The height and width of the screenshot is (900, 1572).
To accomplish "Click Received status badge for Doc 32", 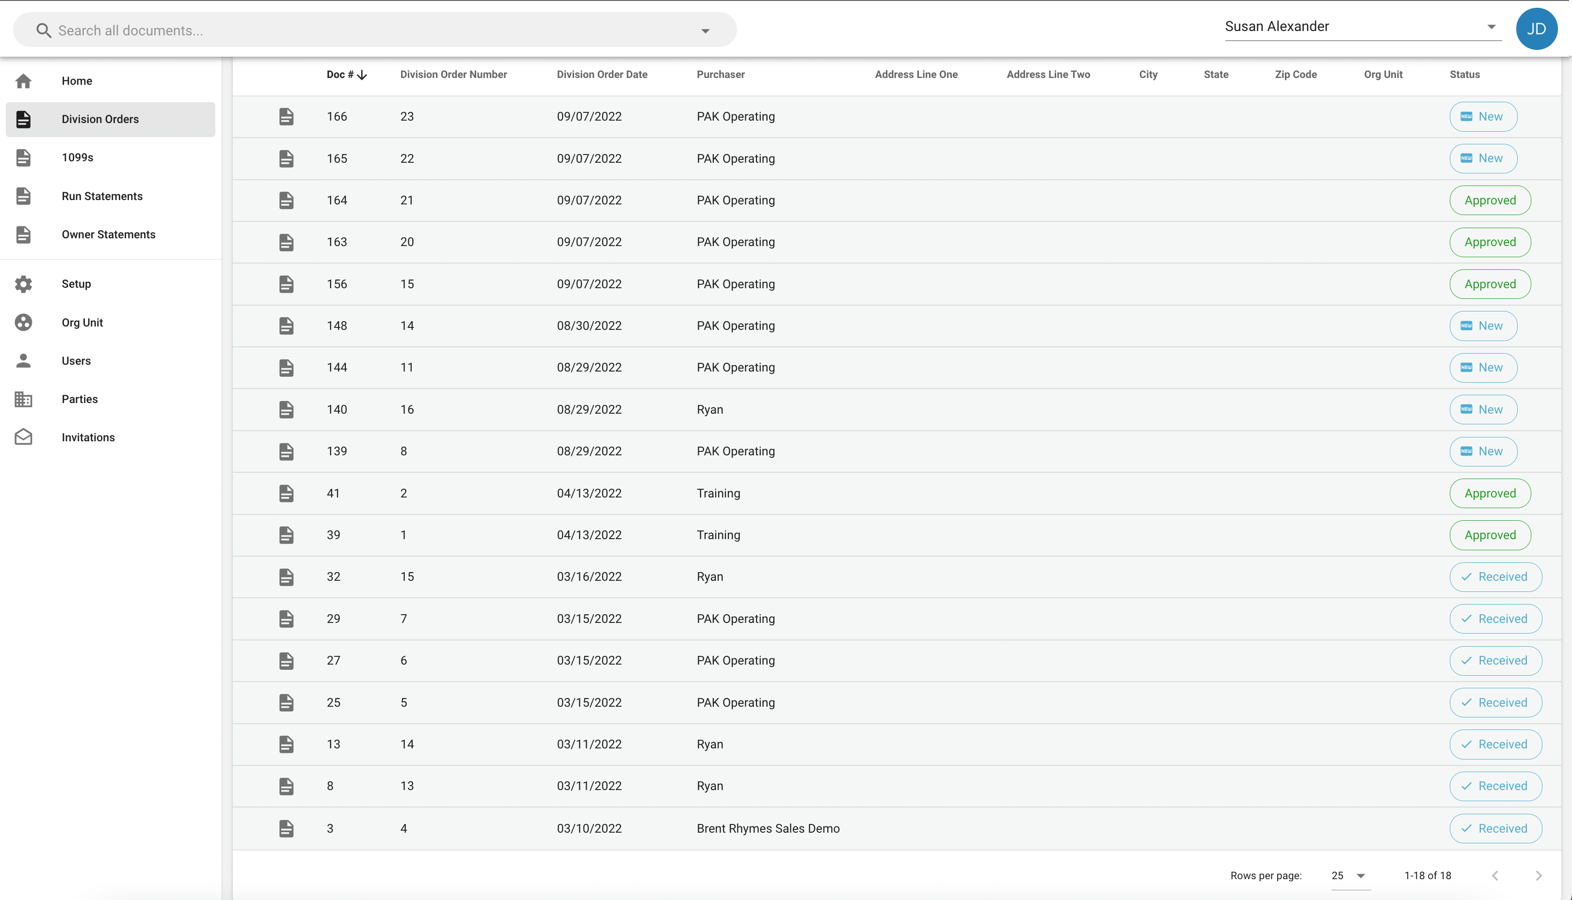I will pyautogui.click(x=1495, y=577).
